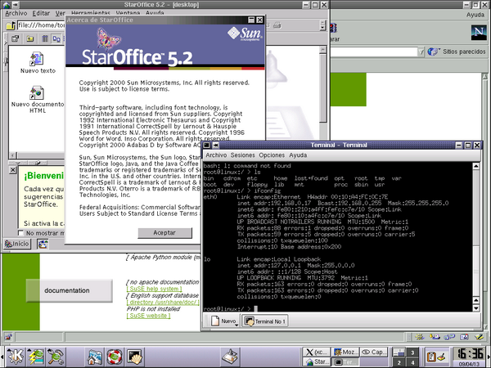
Task: Open Archivo menu in StarOffice
Action: pyautogui.click(x=16, y=13)
